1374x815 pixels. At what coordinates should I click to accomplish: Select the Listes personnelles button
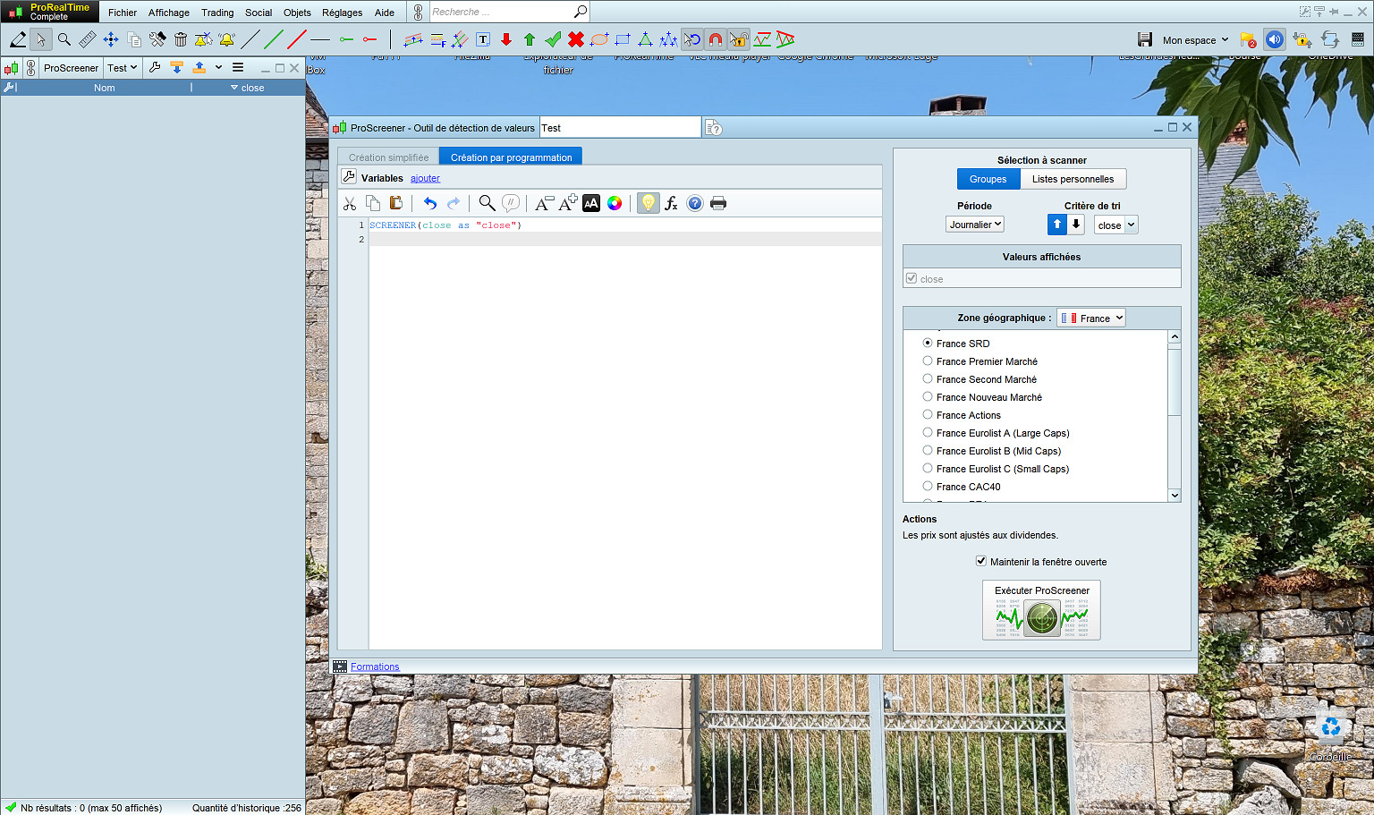coord(1073,179)
